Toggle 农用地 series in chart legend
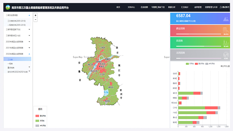 (x=190, y=64)
